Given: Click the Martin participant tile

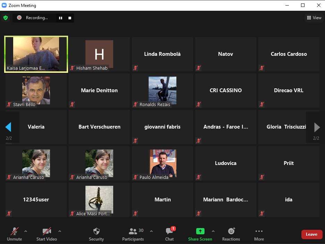Looking at the screenshot, I should (x=162, y=200).
